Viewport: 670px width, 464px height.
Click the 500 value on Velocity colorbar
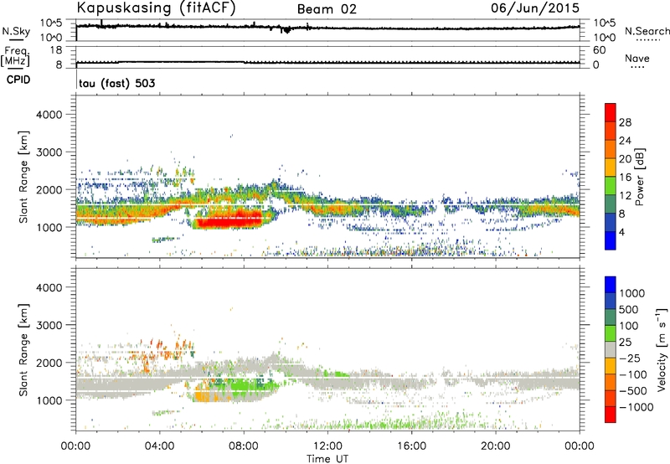point(629,310)
